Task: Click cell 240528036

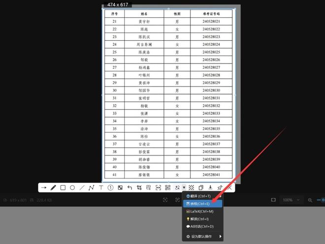Action: [x=211, y=136]
